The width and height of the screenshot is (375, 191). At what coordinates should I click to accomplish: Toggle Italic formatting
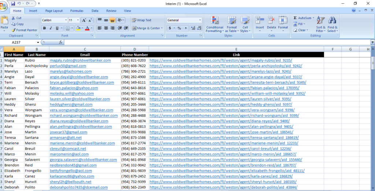click(x=51, y=28)
